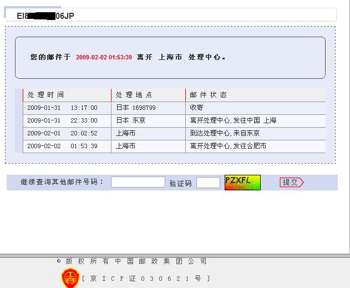Click the 2009-02-01 20:02:52 time cell
This screenshot has width=350, height=288.
tap(62, 133)
